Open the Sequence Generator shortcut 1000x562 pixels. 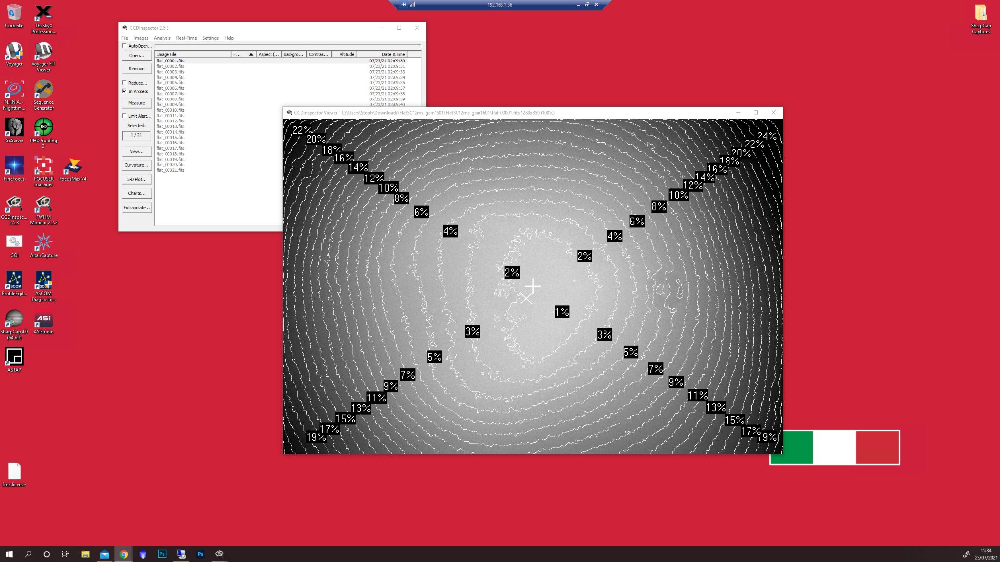(x=43, y=95)
